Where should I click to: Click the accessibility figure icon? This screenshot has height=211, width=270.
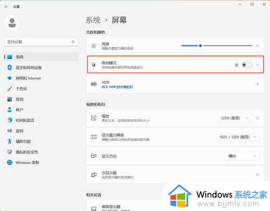point(10,141)
